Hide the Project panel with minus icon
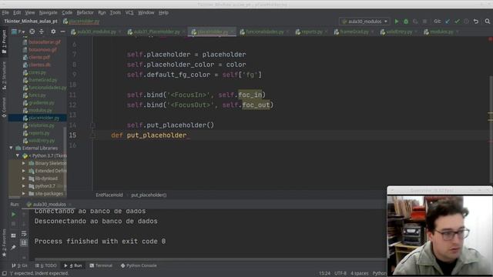Screen dimensions: 493x277 [62, 32]
